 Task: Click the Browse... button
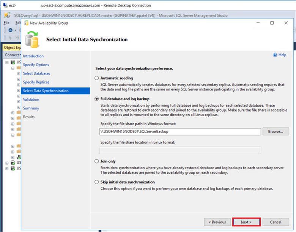[276, 131]
